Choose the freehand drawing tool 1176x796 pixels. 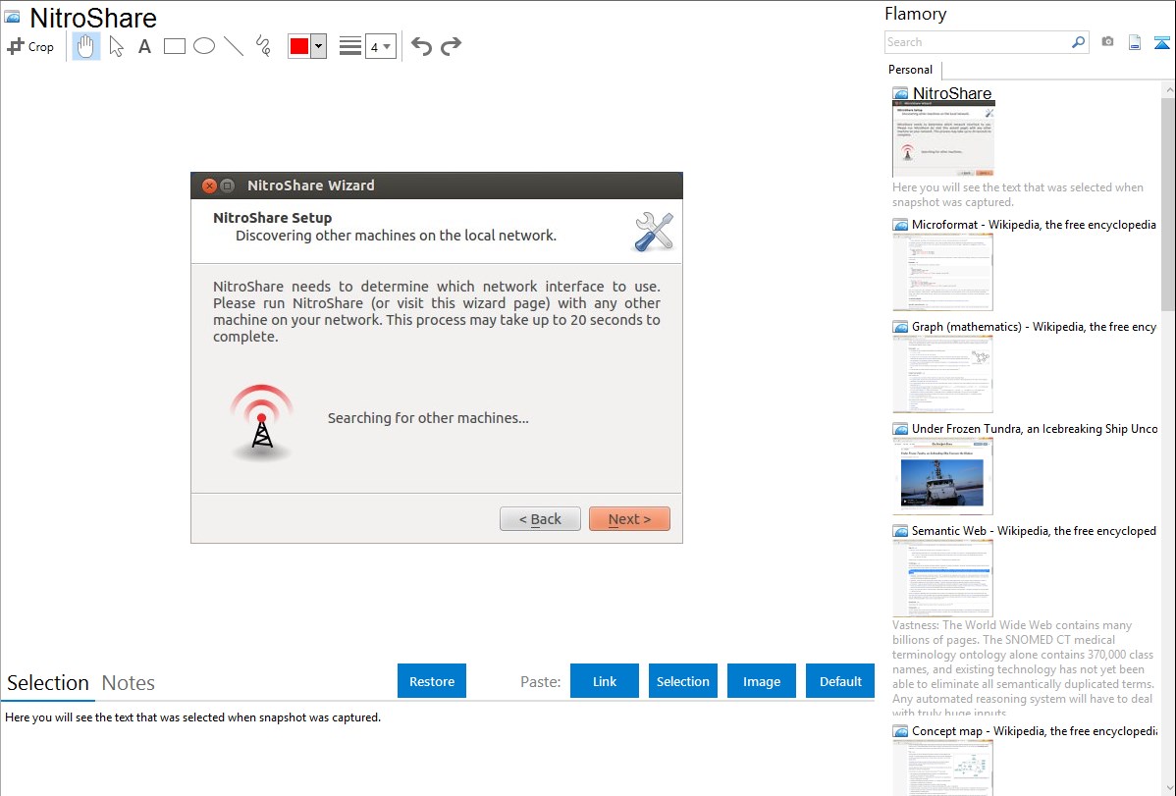click(263, 46)
